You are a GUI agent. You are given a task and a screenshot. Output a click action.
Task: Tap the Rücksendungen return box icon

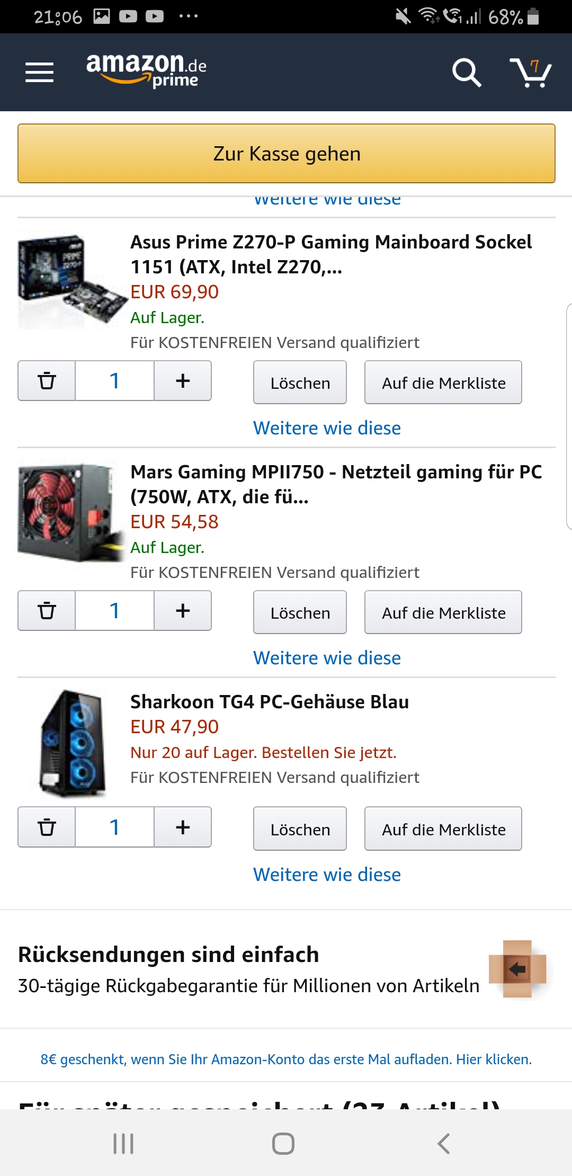pos(517,969)
